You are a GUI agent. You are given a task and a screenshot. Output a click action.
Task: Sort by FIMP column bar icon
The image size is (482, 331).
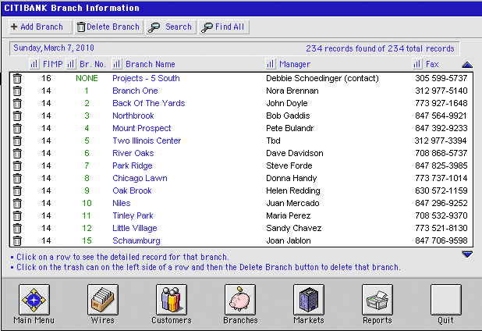pos(34,64)
